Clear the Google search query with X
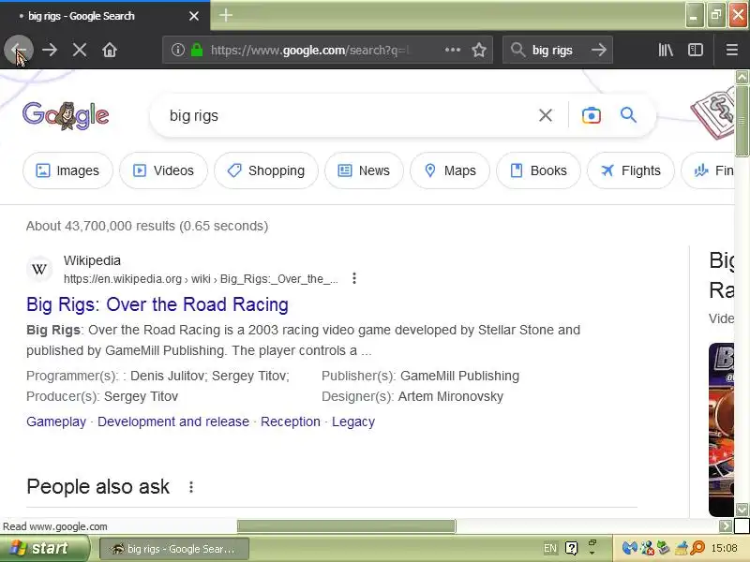This screenshot has width=750, height=562. tap(546, 115)
